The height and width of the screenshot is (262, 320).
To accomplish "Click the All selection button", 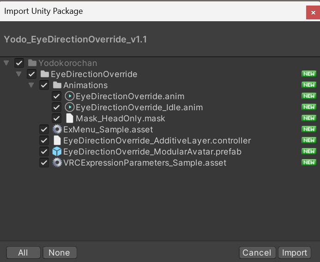I will click(23, 253).
